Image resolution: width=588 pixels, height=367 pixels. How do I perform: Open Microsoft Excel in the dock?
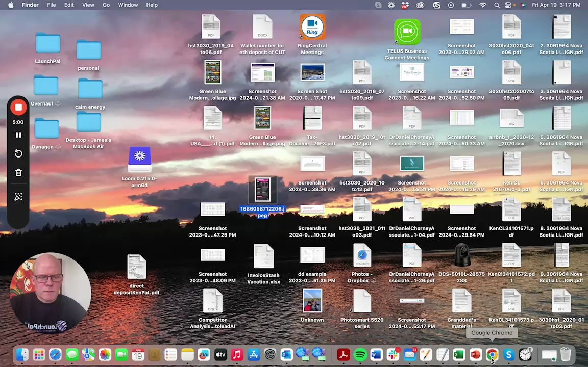[x=459, y=355]
